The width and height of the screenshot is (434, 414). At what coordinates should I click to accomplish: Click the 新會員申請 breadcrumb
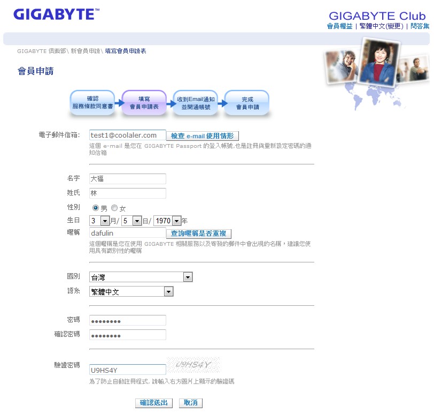click(86, 51)
